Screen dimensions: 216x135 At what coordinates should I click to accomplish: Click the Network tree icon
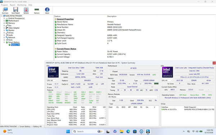[x=7, y=37]
